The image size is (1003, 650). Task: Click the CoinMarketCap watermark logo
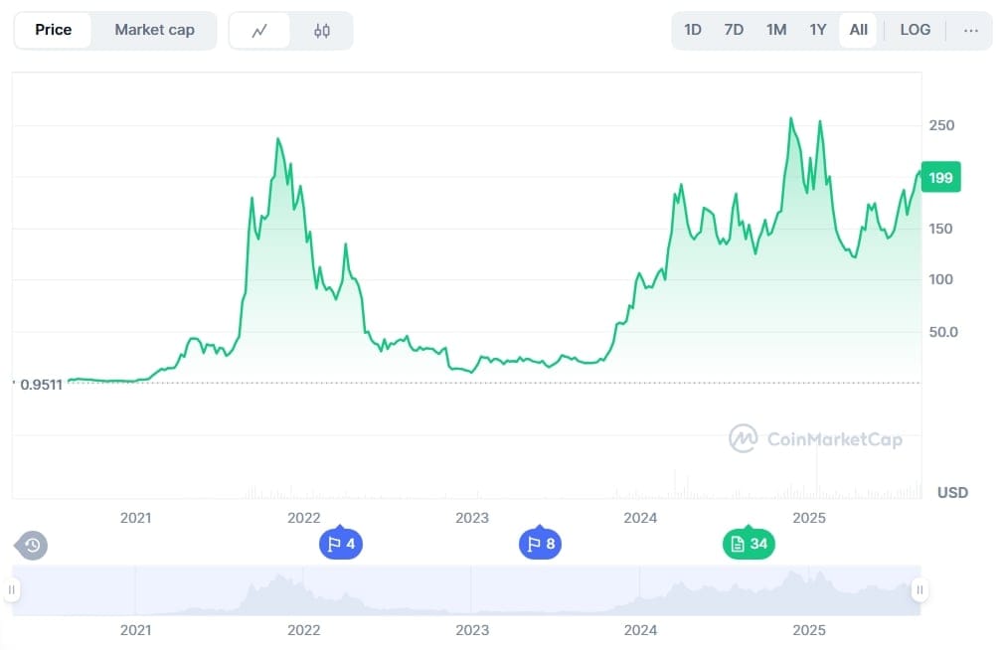tap(813, 438)
